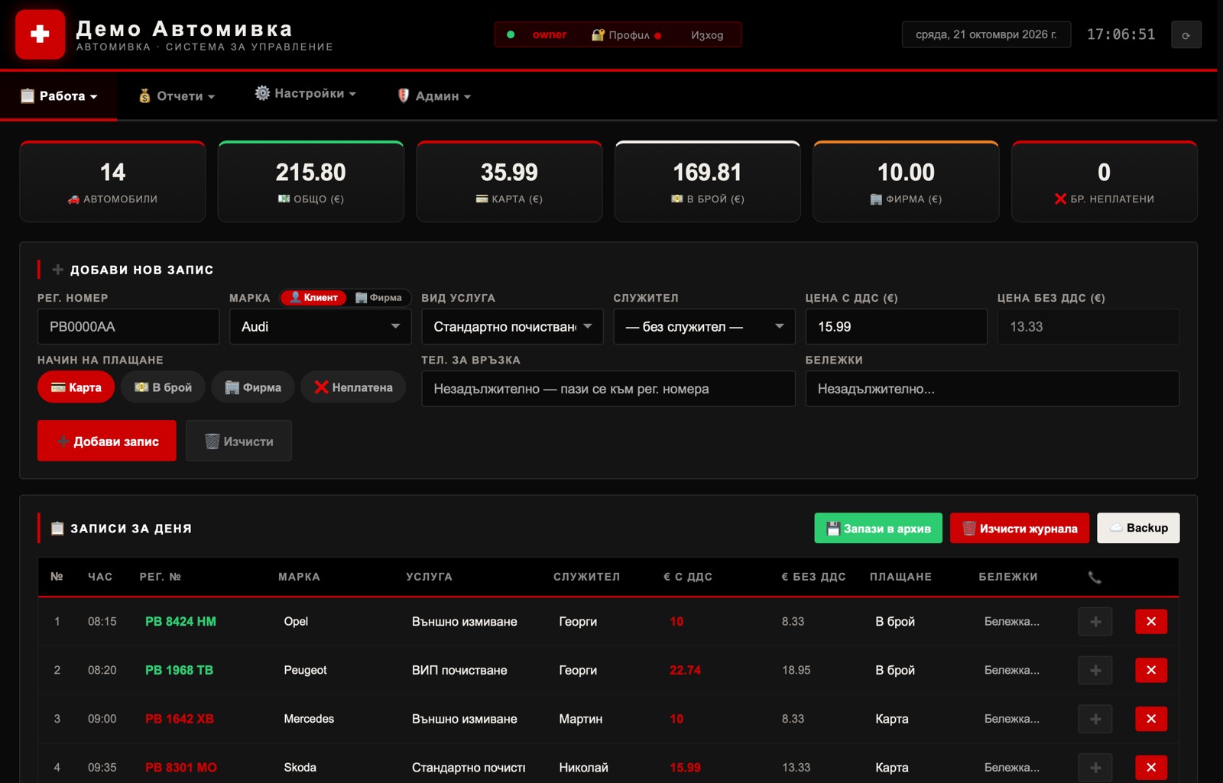Open the service type dropdown
Image resolution: width=1223 pixels, height=783 pixels.
(x=512, y=327)
